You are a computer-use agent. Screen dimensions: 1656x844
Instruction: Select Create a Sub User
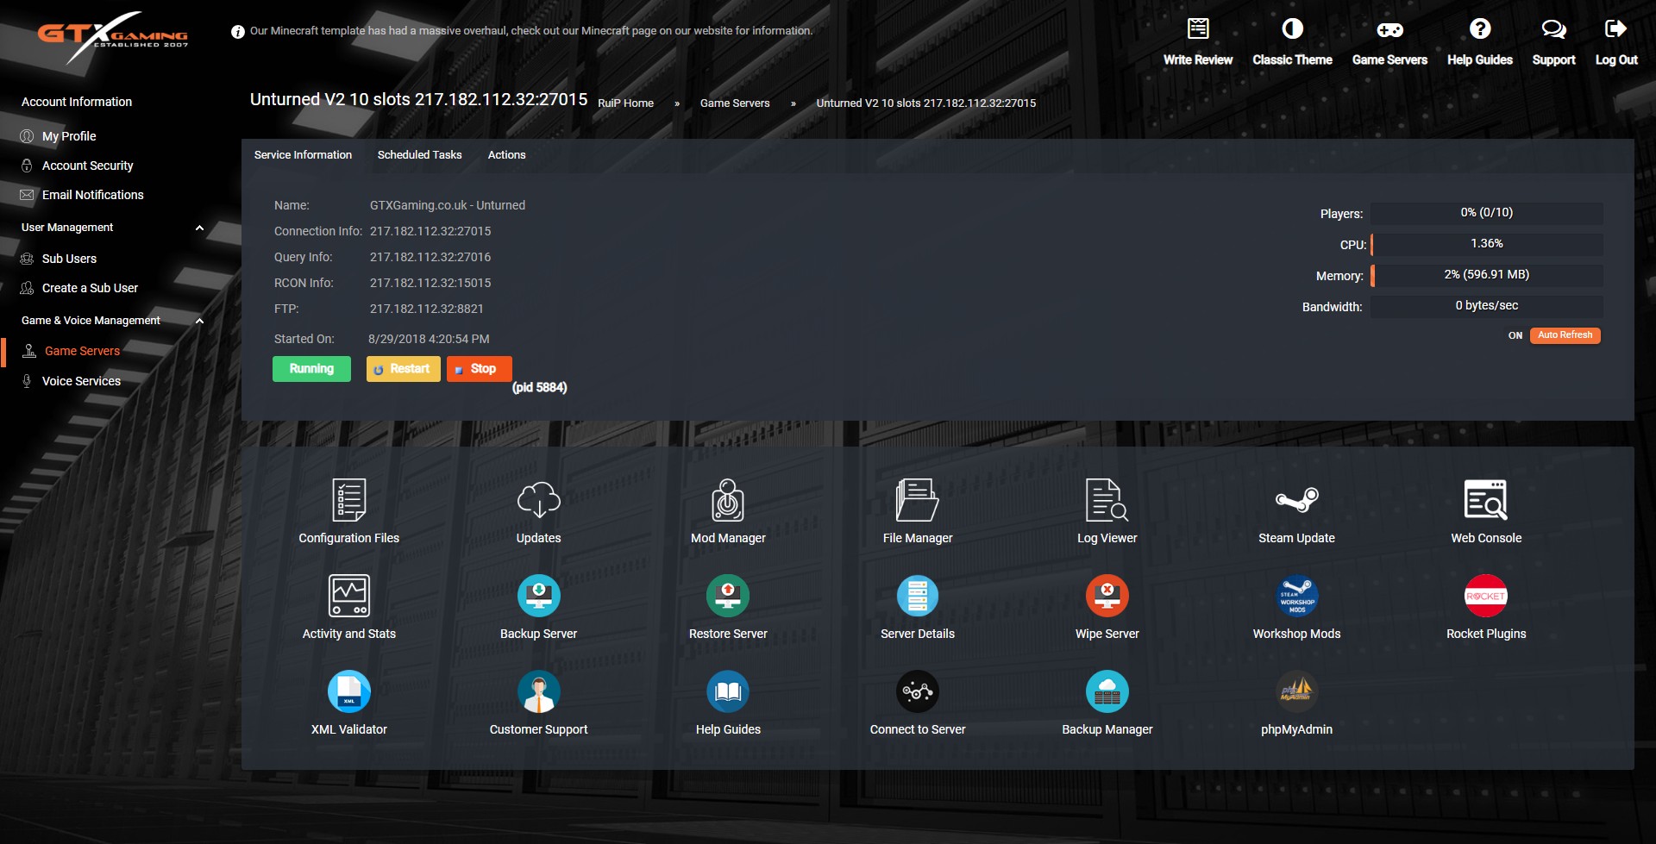click(90, 288)
